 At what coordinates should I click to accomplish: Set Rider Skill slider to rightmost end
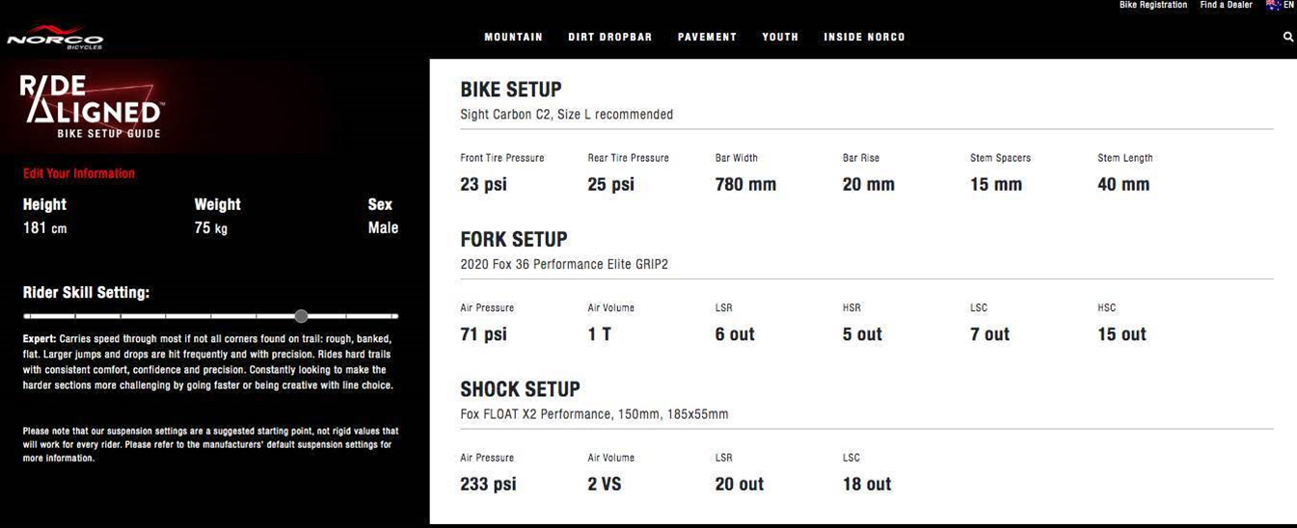(395, 316)
